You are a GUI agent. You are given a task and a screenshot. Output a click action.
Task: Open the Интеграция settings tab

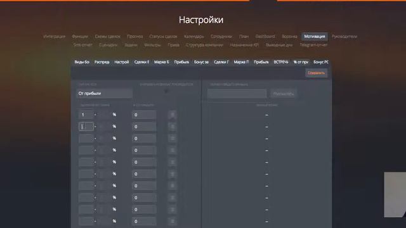pos(55,37)
